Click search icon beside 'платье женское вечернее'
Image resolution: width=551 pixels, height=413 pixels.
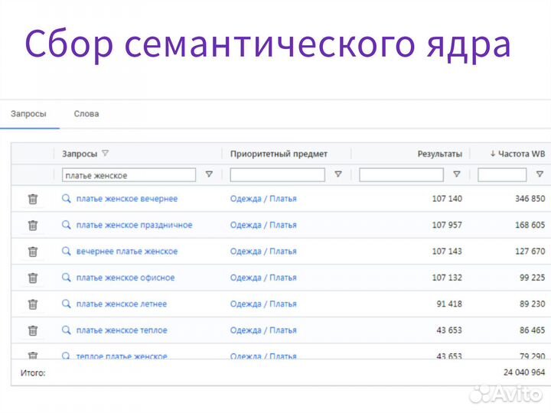pos(66,198)
